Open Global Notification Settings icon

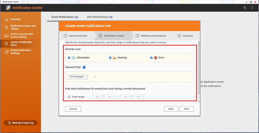(x=6, y=52)
